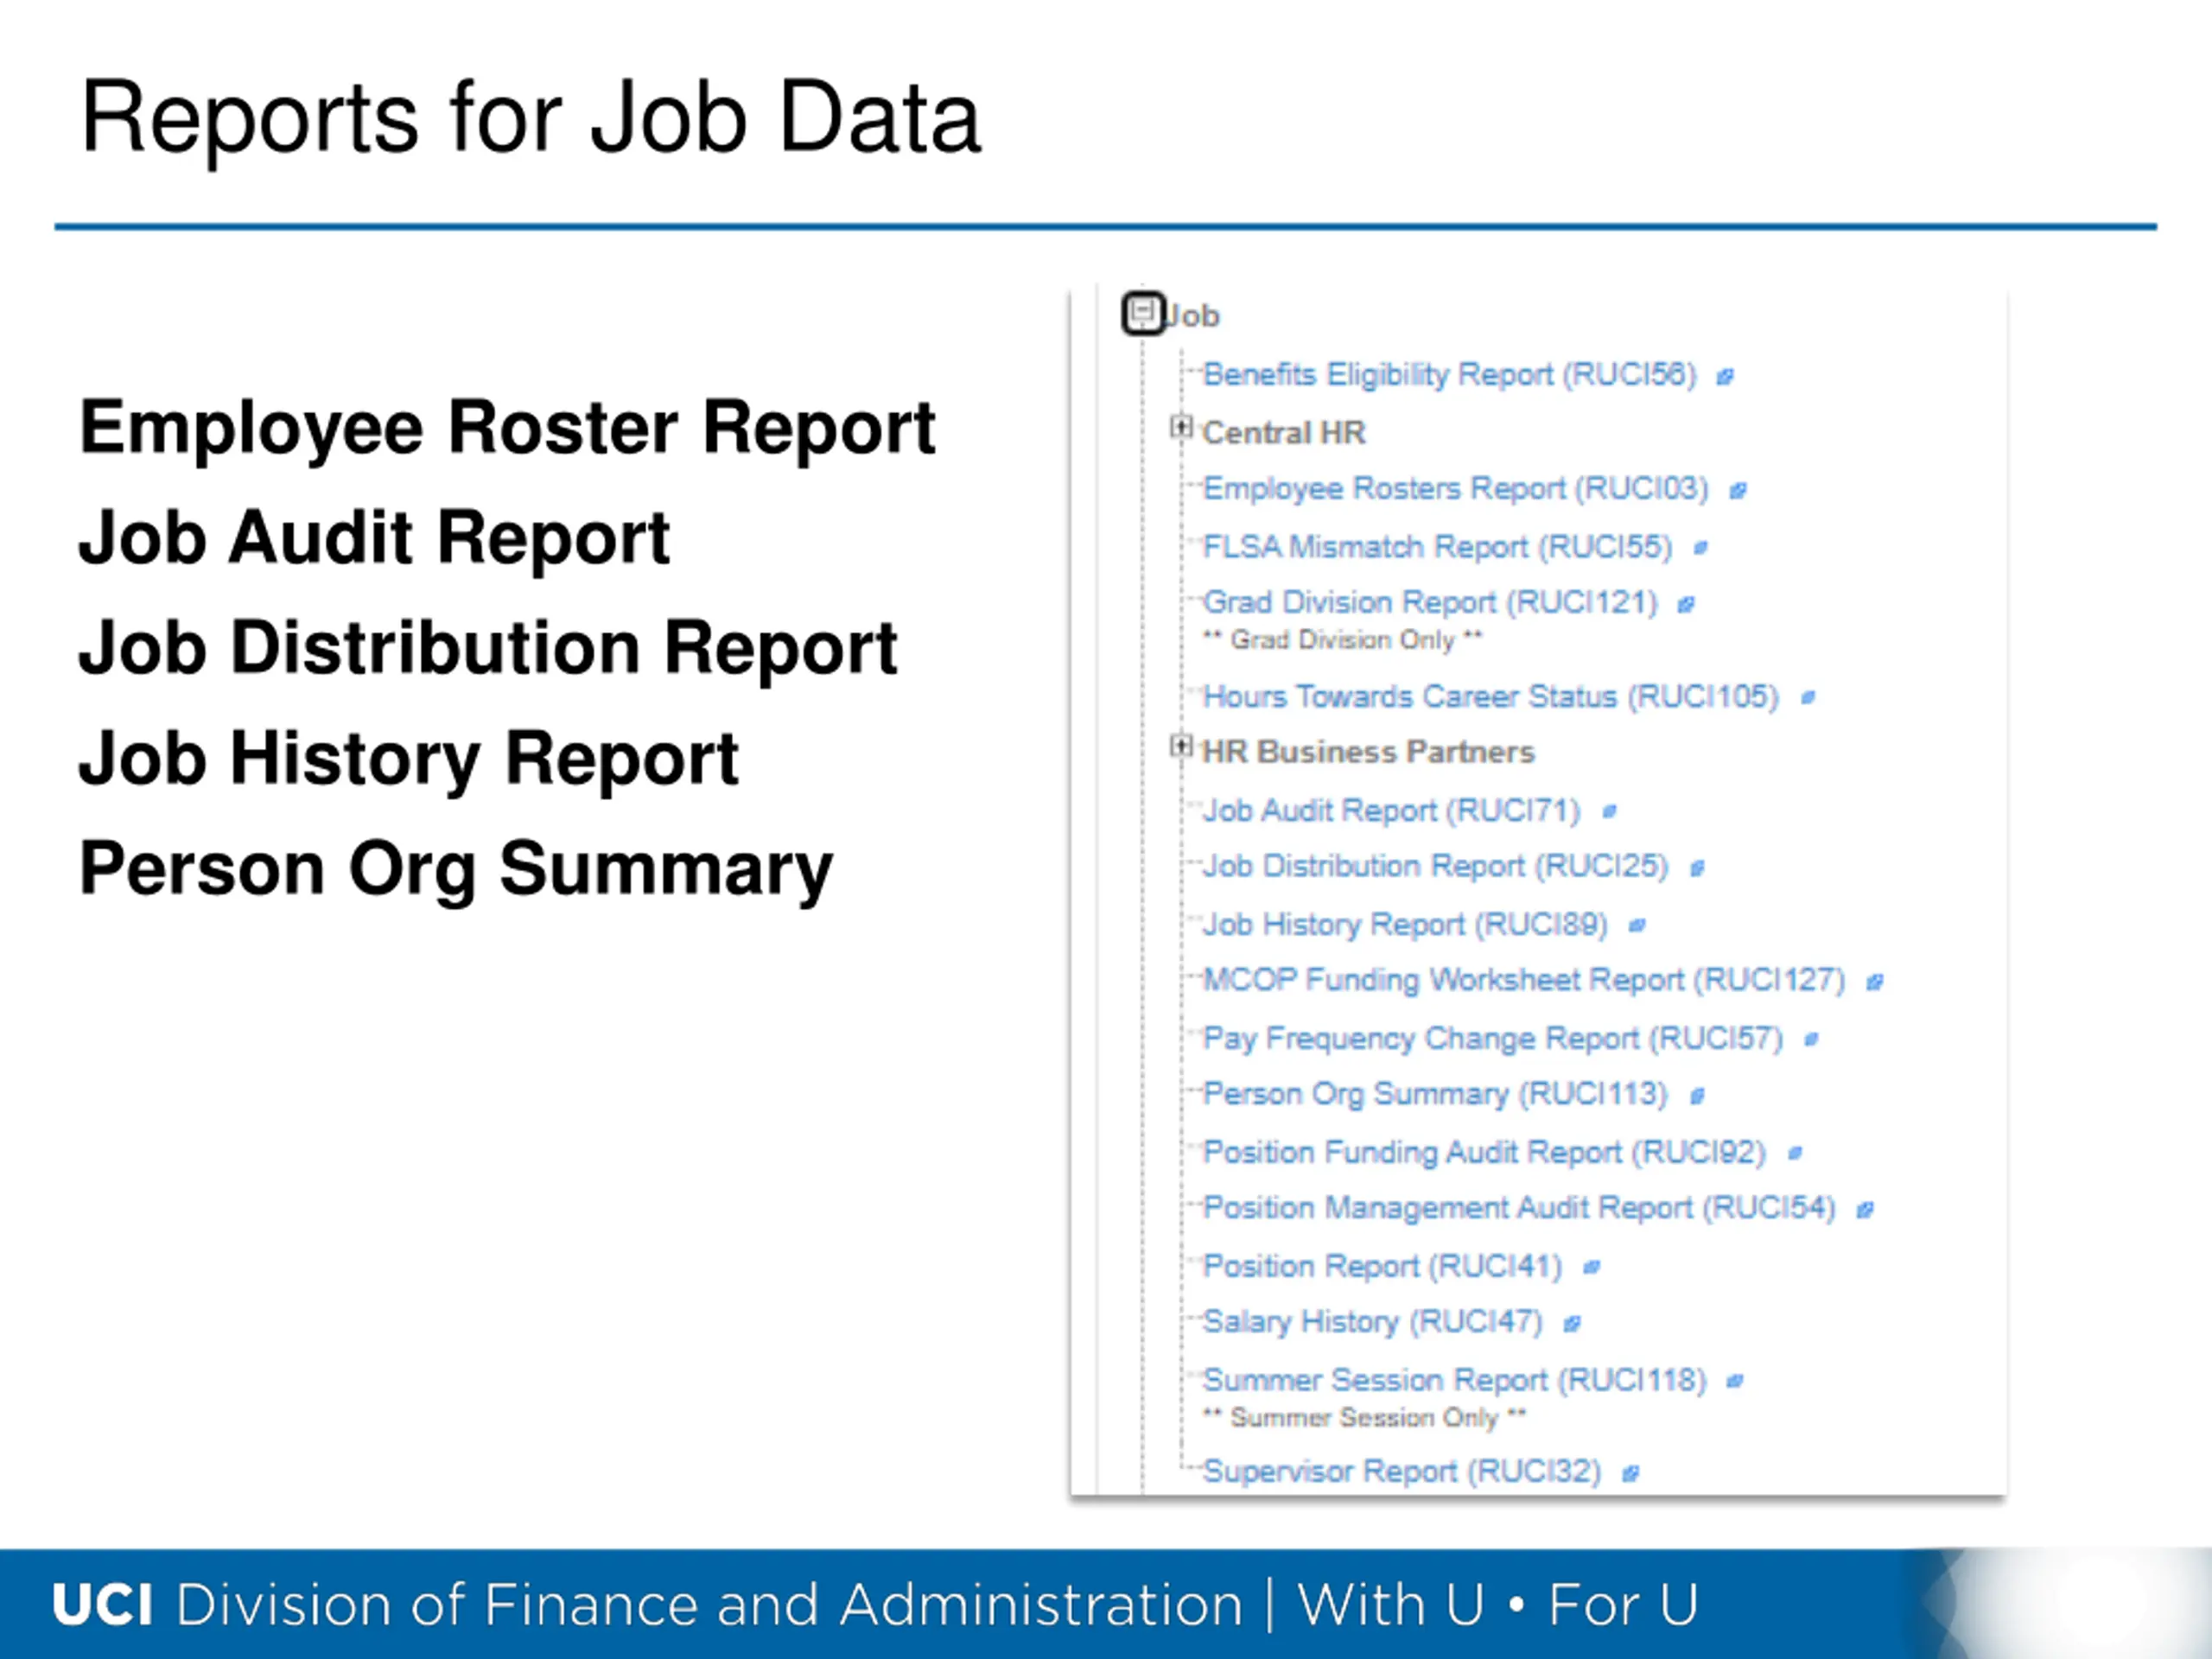Image resolution: width=2212 pixels, height=1659 pixels.
Task: Open Summer Session Report (RUCI118) link
Action: (1454, 1380)
